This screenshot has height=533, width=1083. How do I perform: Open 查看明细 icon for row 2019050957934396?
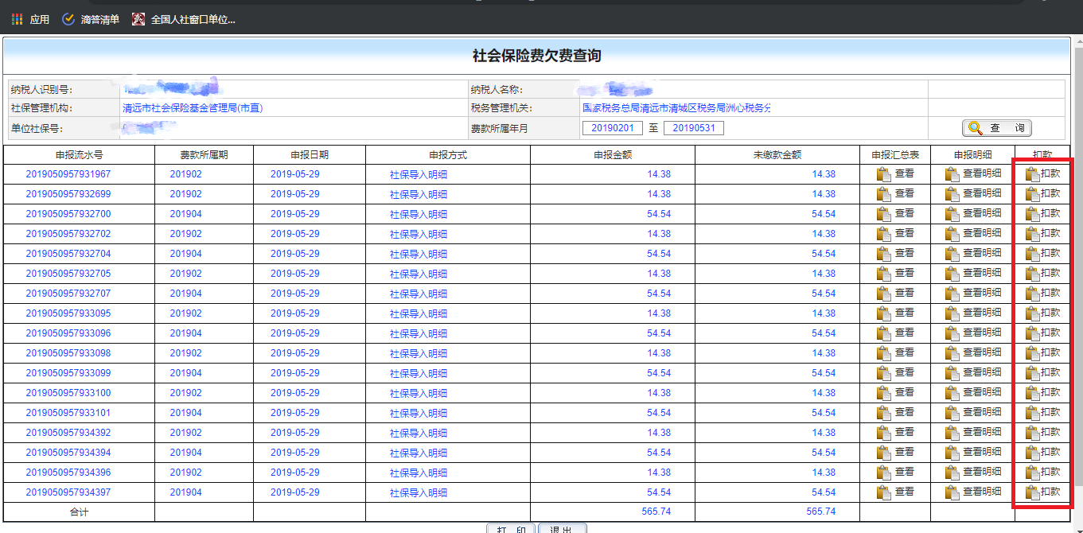[x=952, y=473]
